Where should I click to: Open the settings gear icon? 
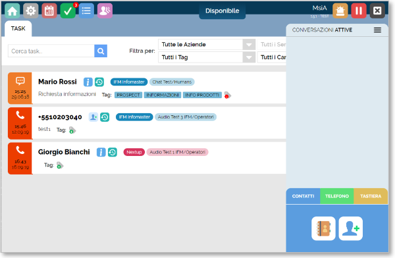31,11
